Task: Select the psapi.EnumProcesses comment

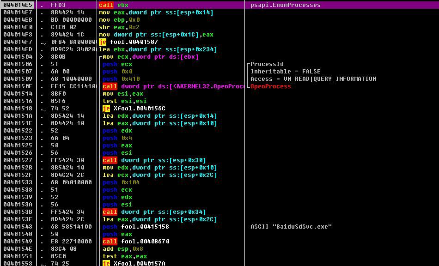Action: pyautogui.click(x=285, y=5)
